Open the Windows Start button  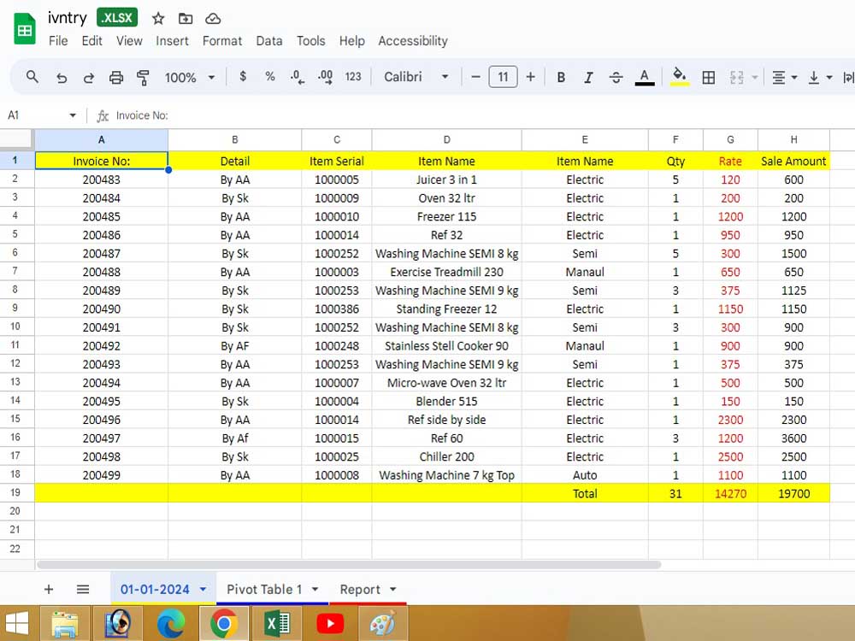pyautogui.click(x=17, y=623)
